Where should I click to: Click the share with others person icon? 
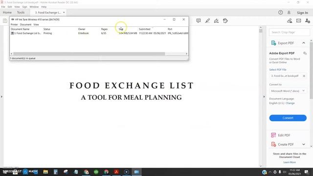[308, 21]
